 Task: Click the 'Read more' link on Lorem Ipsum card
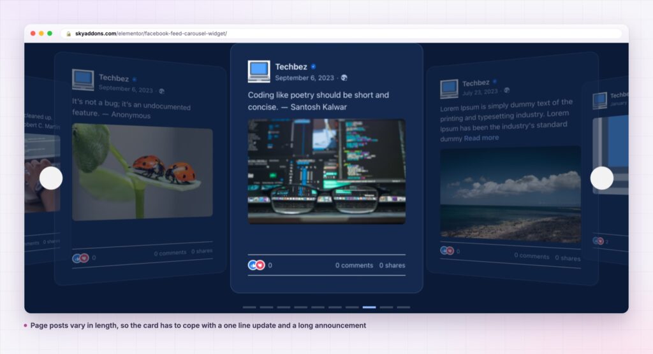point(481,138)
